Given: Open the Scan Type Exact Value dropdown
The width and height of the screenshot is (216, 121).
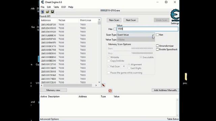Looking at the screenshot, I should pos(136,35).
